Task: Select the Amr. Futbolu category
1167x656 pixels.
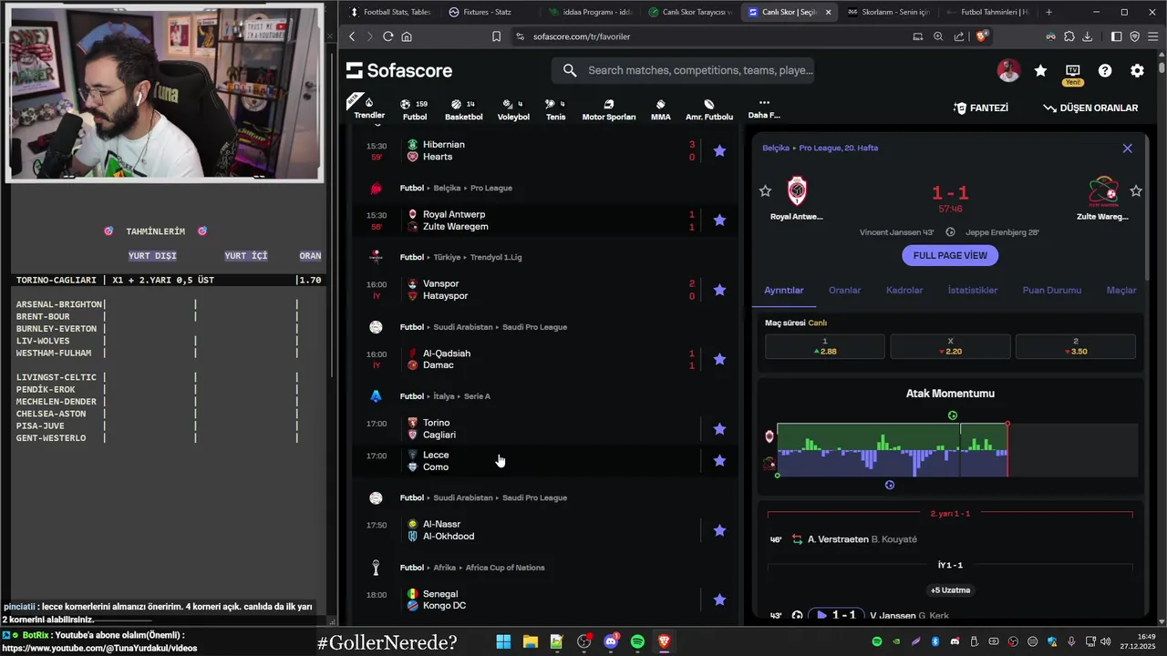Action: click(708, 109)
